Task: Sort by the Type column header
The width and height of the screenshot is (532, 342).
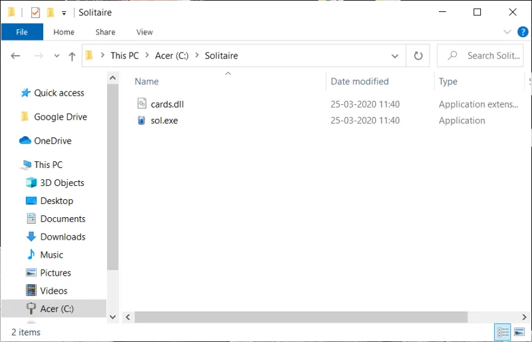Action: pyautogui.click(x=448, y=81)
